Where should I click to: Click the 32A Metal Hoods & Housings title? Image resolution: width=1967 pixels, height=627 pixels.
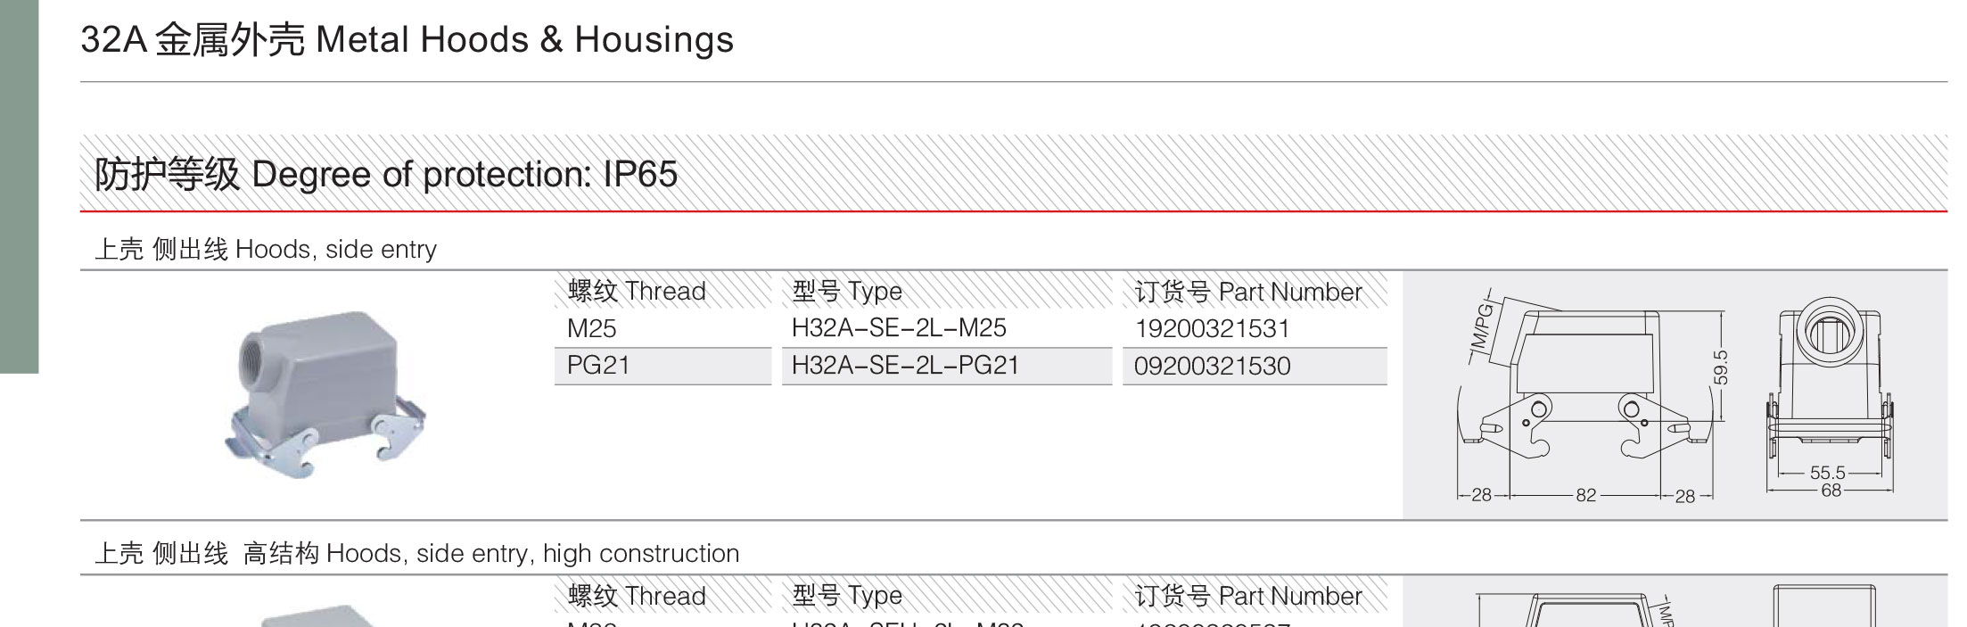tap(407, 40)
